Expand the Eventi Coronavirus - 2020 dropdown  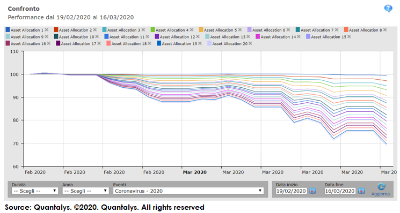point(188,191)
